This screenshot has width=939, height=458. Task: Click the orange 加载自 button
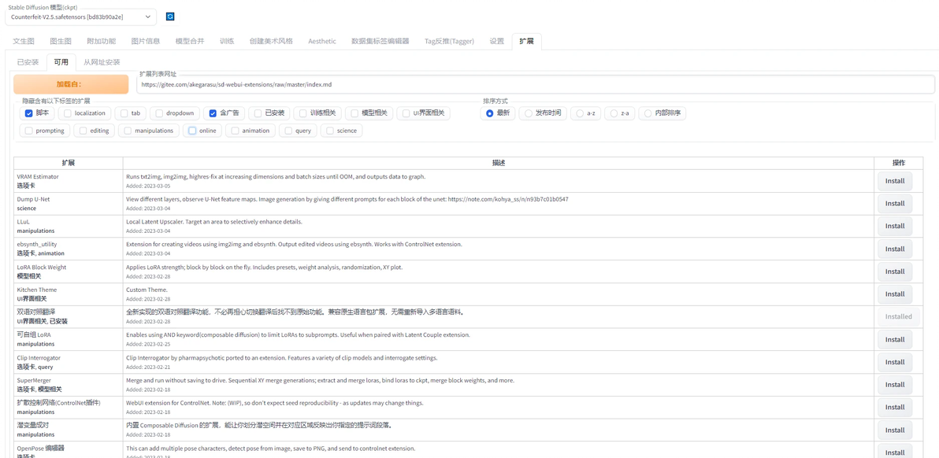click(71, 84)
